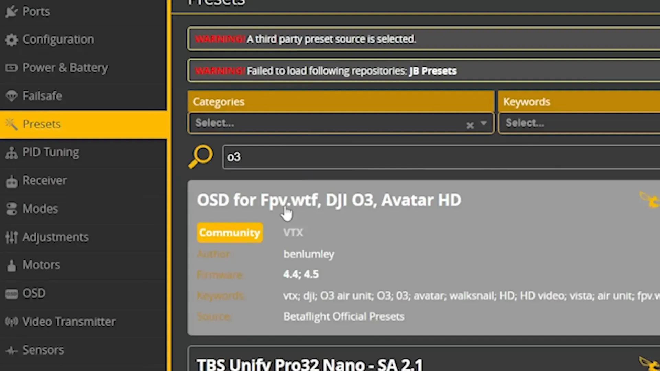Open the Keywords Select dropdown
The height and width of the screenshot is (371, 660).
[x=580, y=123]
